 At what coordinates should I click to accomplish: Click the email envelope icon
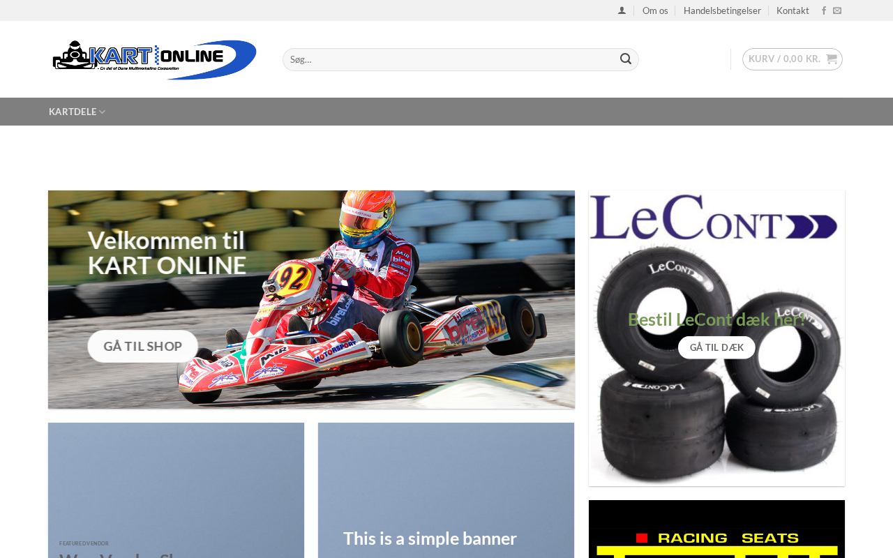coord(837,10)
